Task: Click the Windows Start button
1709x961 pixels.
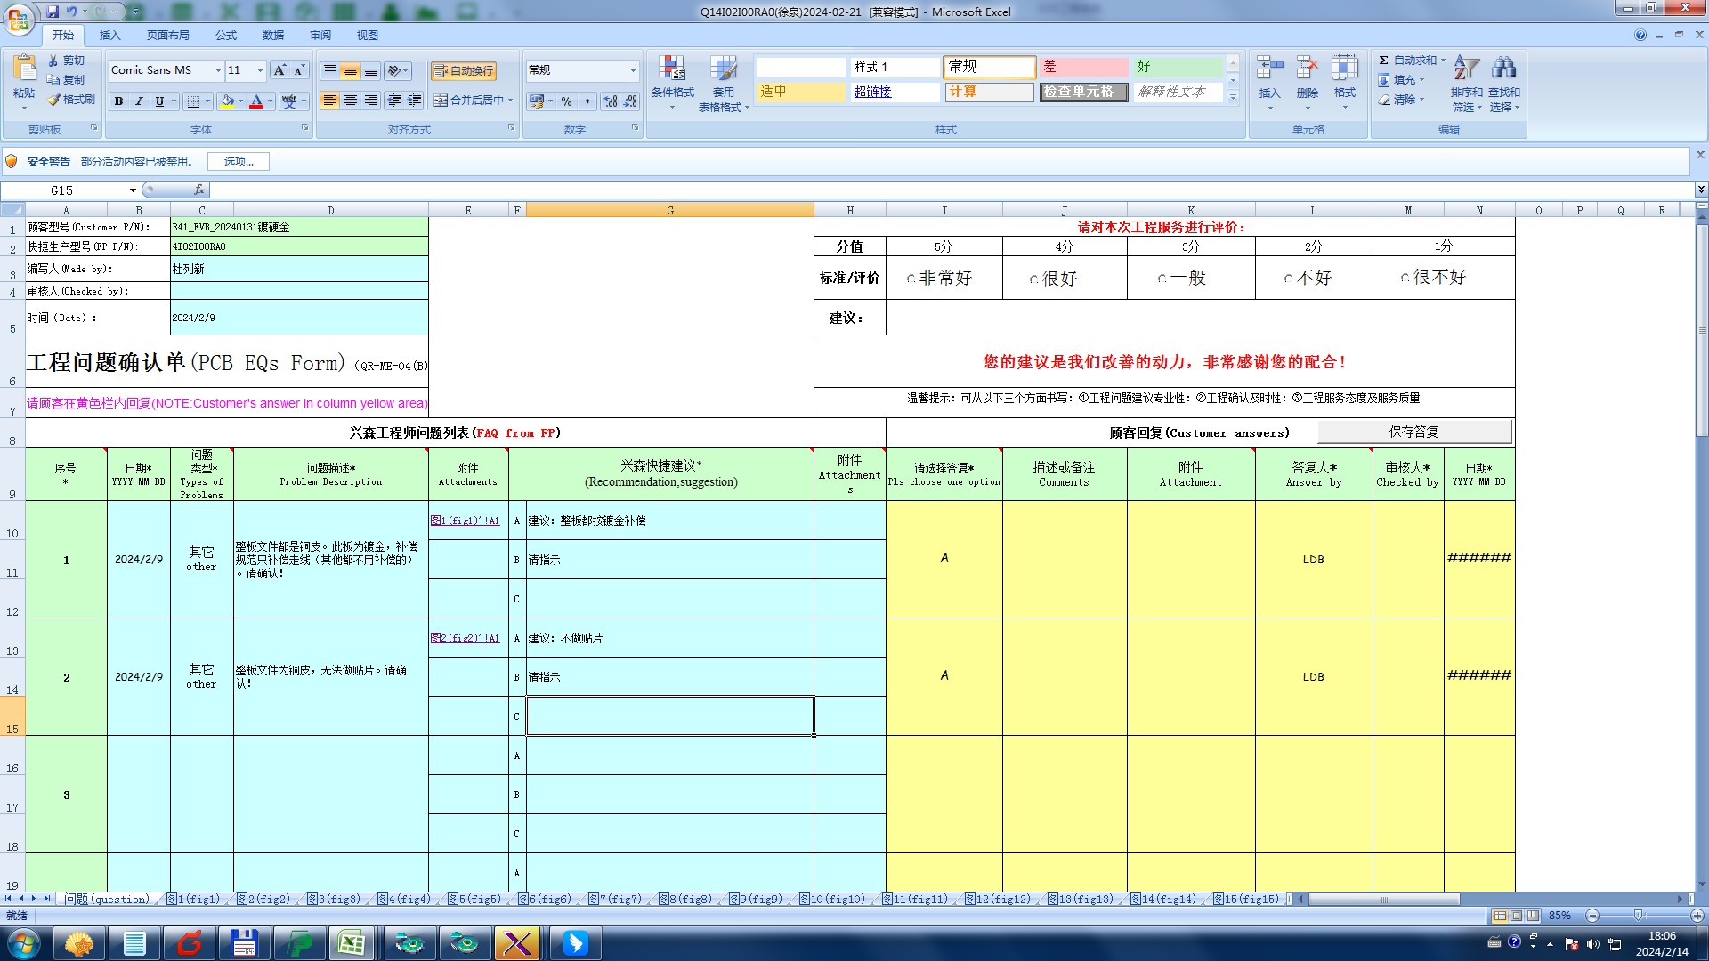Action: click(x=24, y=943)
